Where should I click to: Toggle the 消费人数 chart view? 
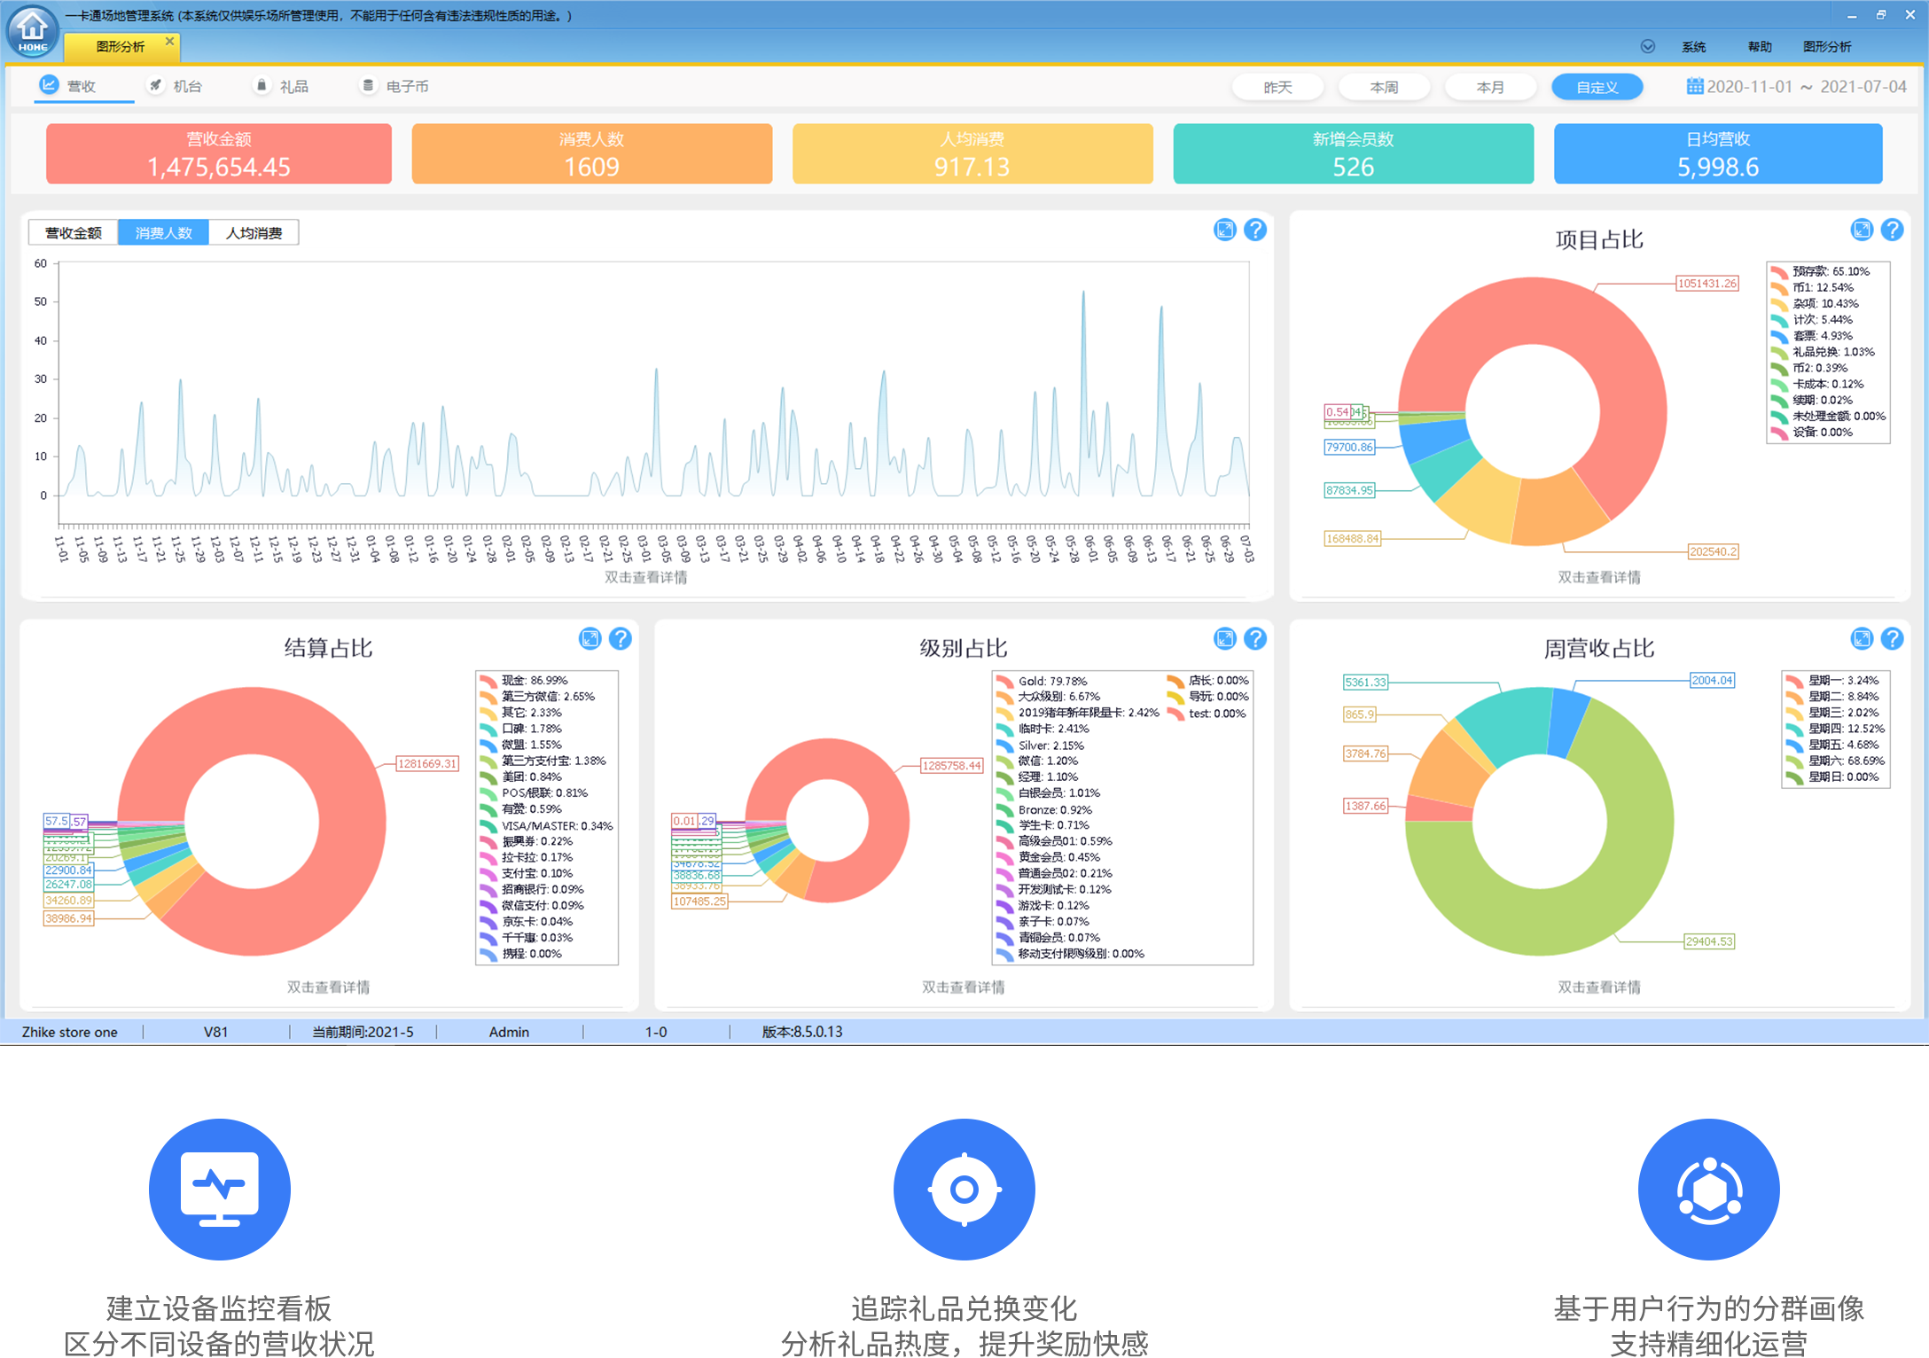click(x=163, y=233)
